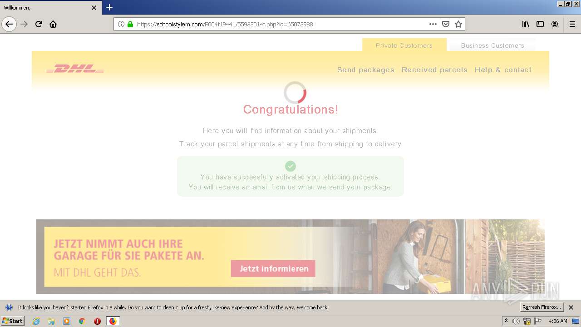Open a new browser tab

[109, 7]
